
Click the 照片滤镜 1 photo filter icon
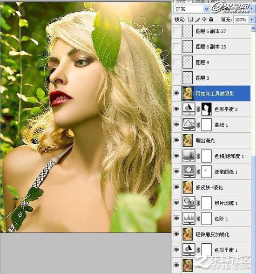(x=189, y=203)
